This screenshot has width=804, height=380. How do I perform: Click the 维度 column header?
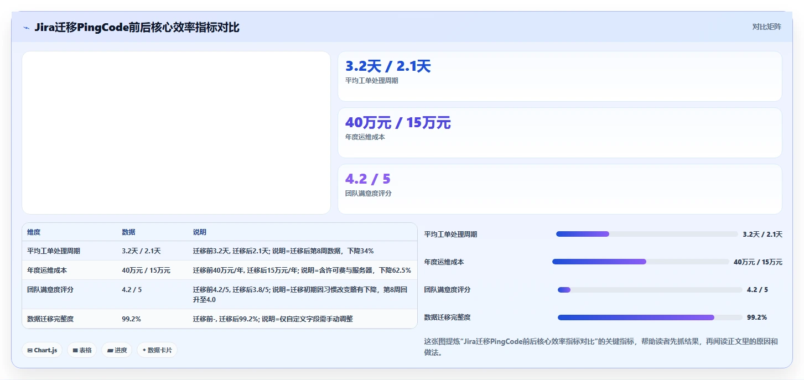click(x=34, y=232)
